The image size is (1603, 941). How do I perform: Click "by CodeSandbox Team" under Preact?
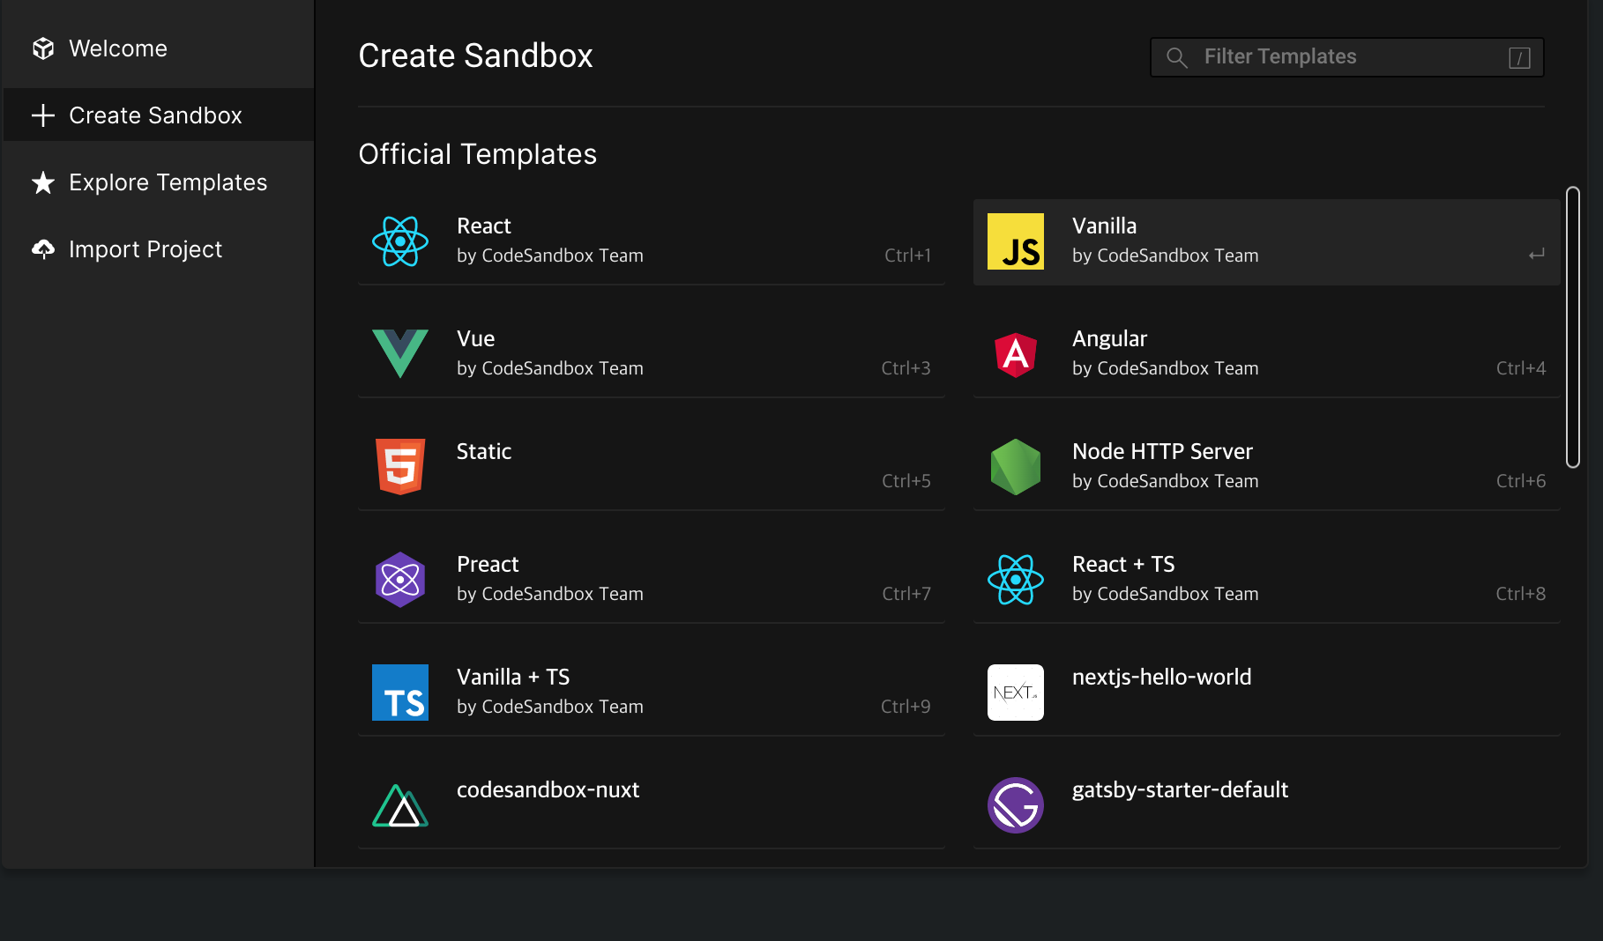[550, 594]
